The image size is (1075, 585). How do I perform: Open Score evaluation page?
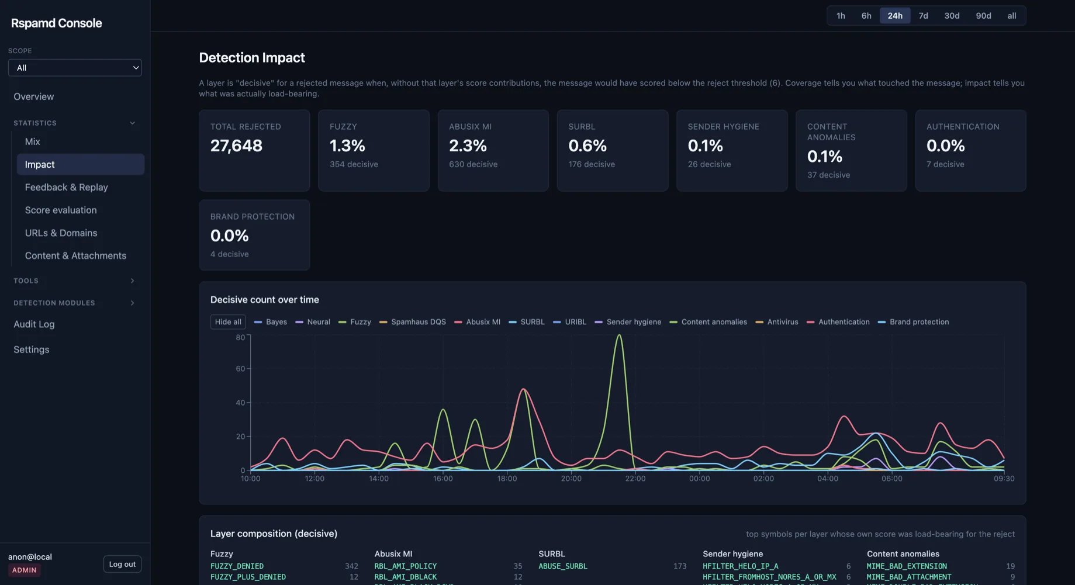(x=61, y=210)
